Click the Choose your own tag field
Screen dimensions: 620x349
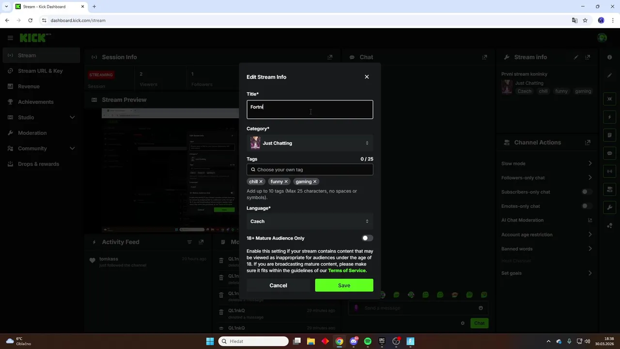310,170
